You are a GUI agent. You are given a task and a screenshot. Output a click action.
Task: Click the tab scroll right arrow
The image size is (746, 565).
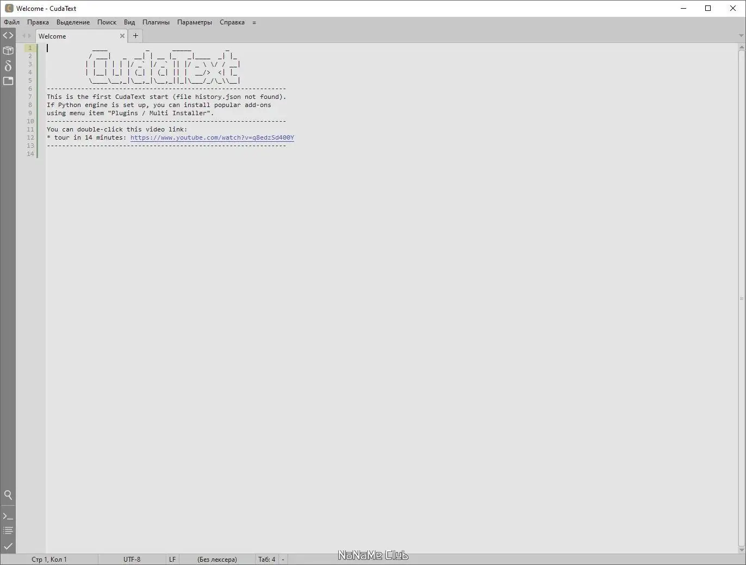click(x=29, y=36)
